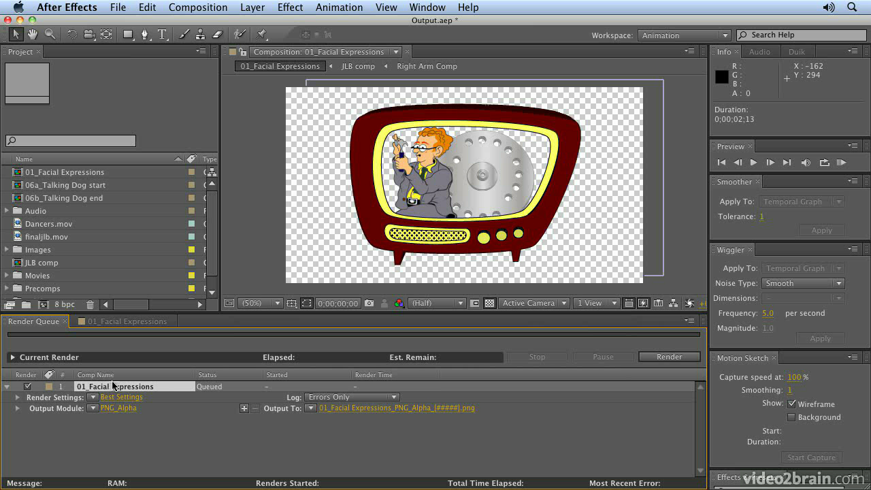Uncheck Wireframe in Motion Sketch
Viewport: 871px width, 490px height.
tap(791, 404)
